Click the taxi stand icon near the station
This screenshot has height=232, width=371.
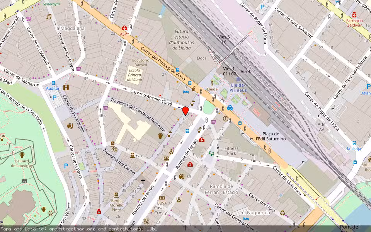230,108
